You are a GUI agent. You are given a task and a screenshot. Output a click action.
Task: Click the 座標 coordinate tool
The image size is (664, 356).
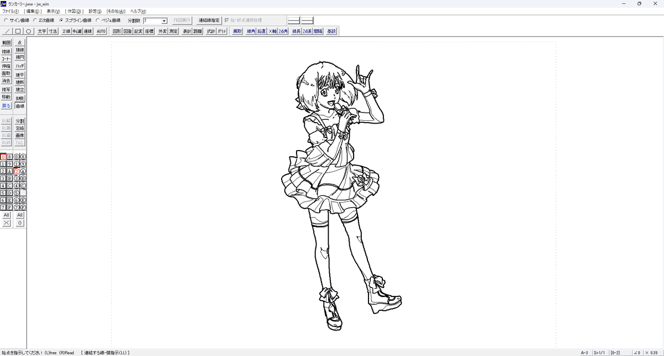click(x=149, y=31)
